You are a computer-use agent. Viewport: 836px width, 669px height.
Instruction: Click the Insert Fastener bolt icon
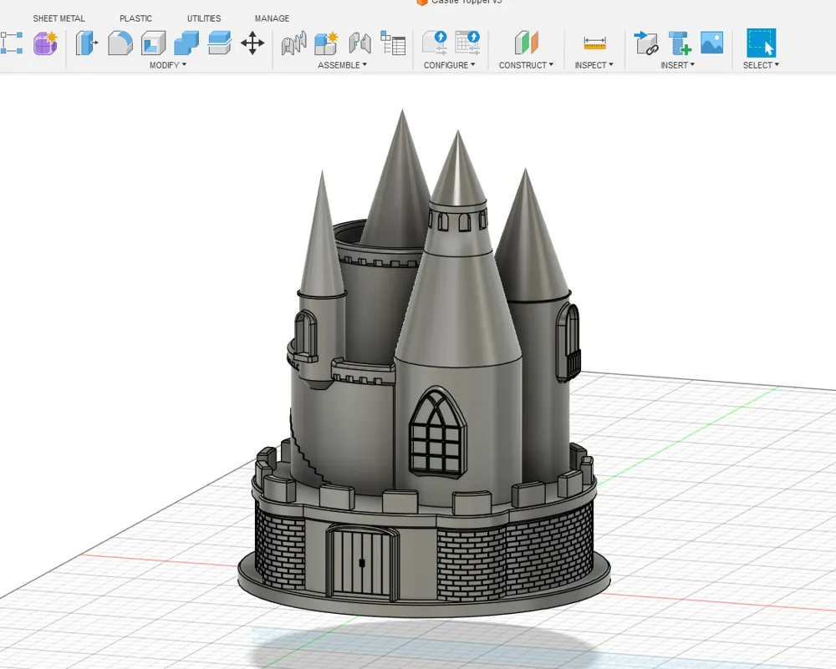[679, 43]
